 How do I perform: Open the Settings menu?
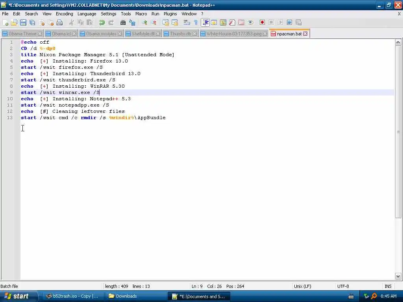tap(109, 14)
